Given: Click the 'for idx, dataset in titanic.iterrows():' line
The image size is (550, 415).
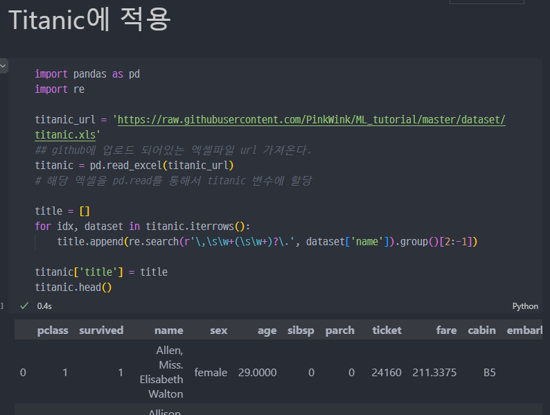Looking at the screenshot, I should click(x=142, y=227).
